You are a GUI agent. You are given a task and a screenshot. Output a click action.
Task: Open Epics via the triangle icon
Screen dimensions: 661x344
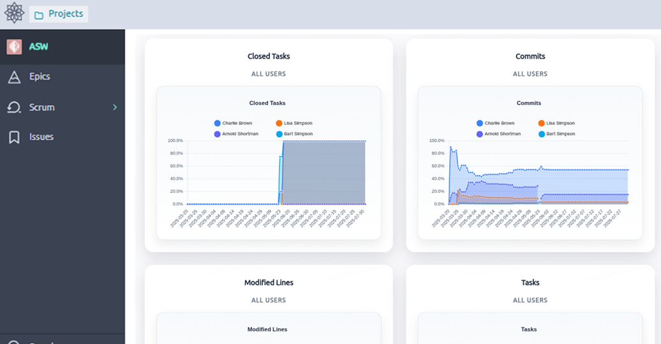point(14,77)
